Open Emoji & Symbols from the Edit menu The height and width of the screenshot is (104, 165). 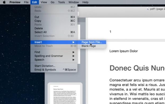tap(54, 70)
